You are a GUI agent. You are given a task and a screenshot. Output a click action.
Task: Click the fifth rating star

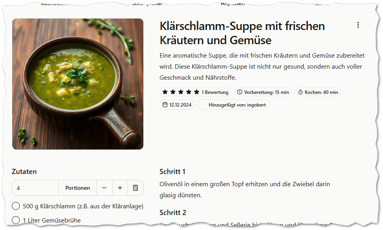coord(197,92)
